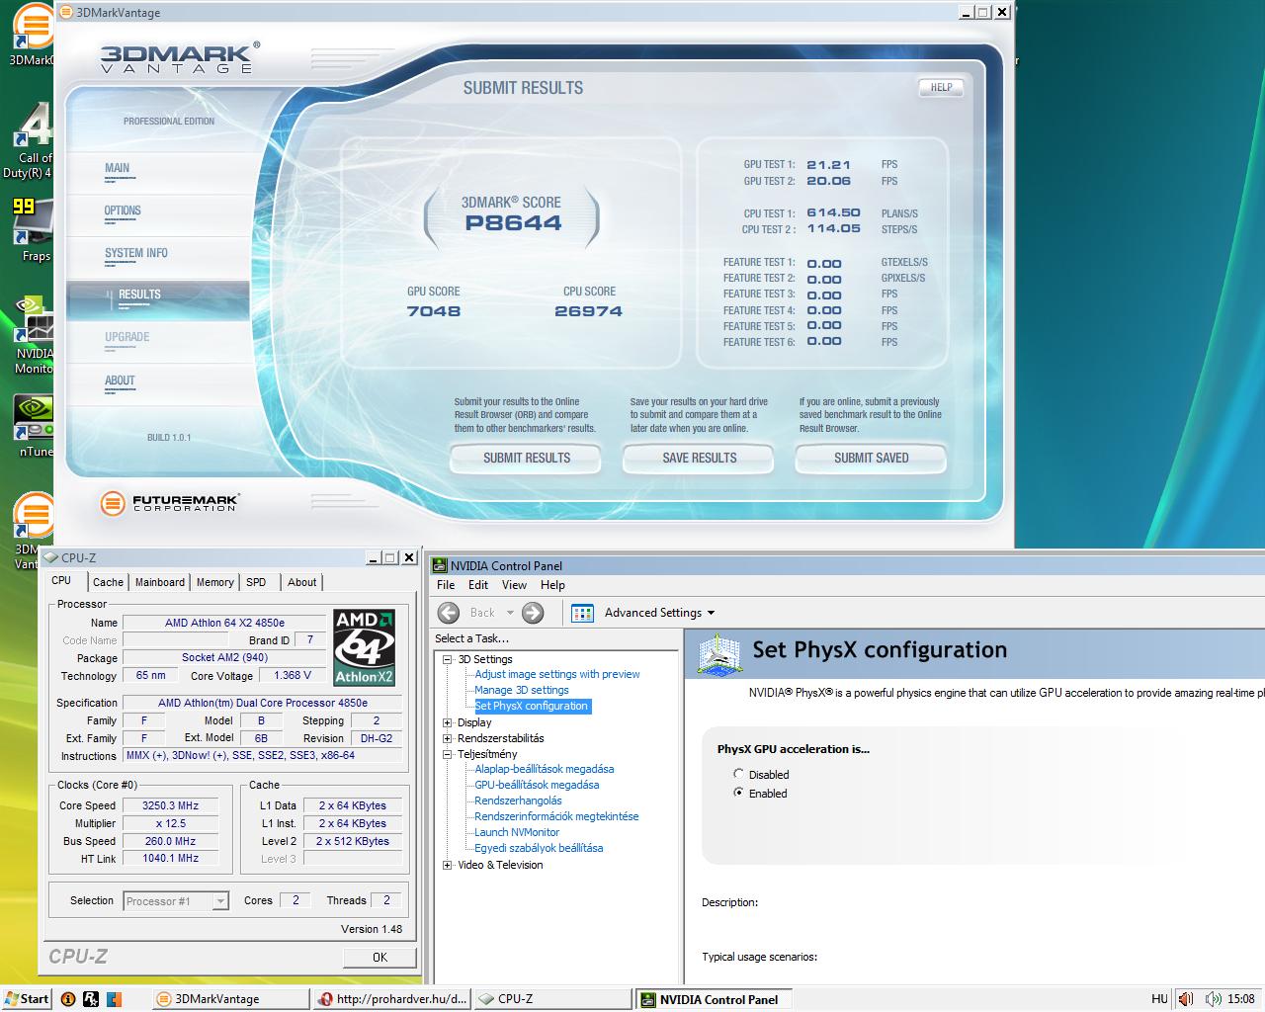This screenshot has height=1012, width=1265.
Task: Click the SUBMIT RESULTS button
Action: click(526, 459)
